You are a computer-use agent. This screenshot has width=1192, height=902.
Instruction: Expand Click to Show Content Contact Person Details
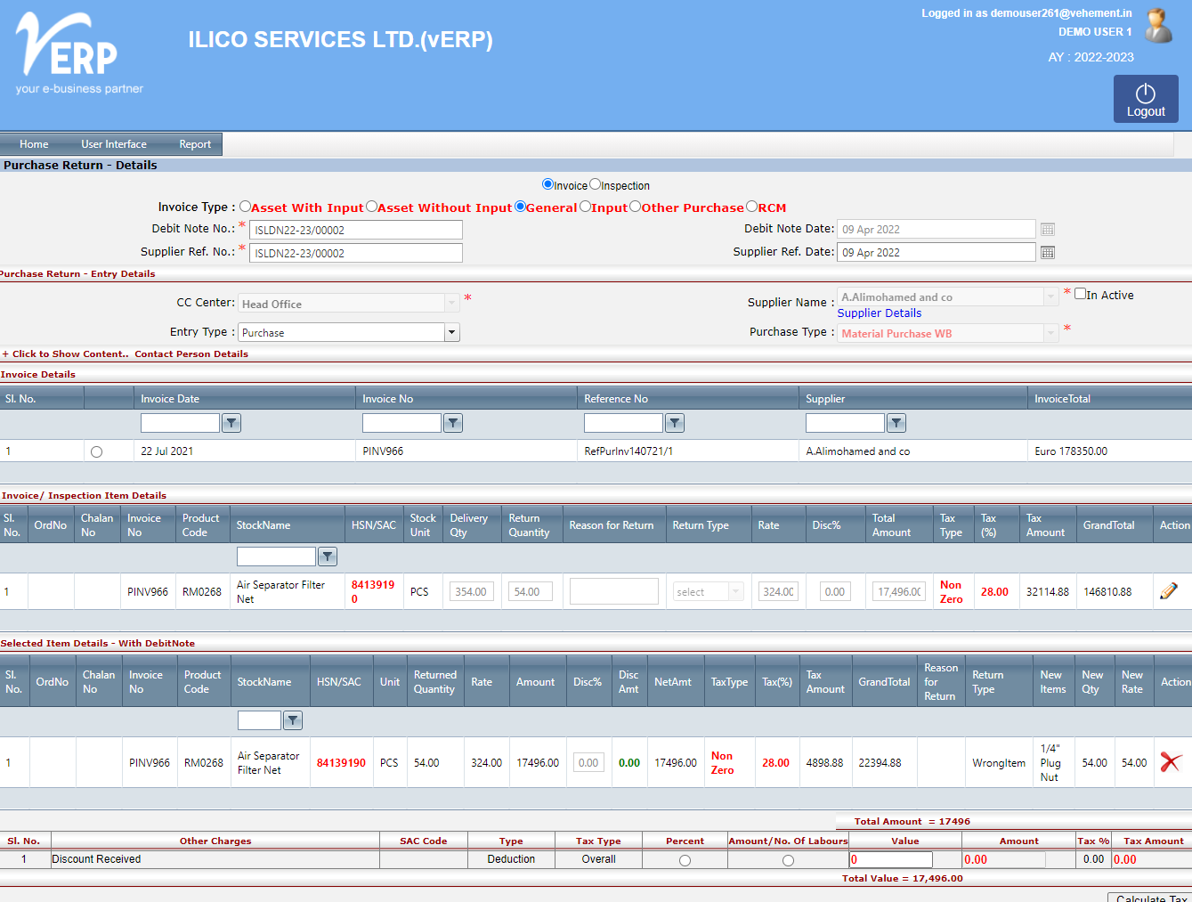[126, 353]
